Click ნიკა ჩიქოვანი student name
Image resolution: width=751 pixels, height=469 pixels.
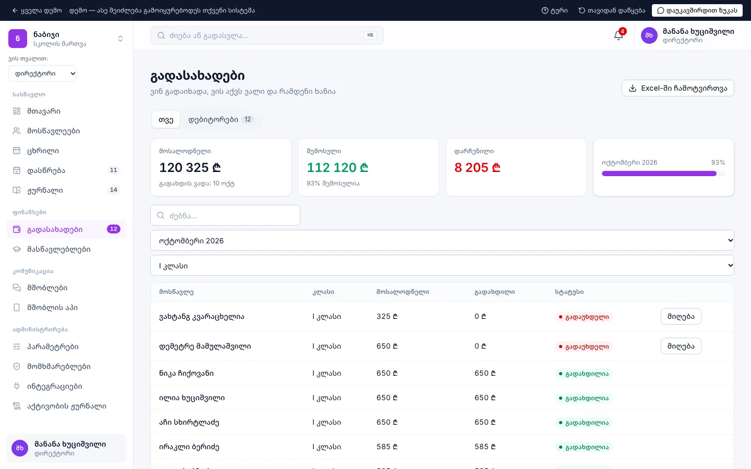coord(186,373)
